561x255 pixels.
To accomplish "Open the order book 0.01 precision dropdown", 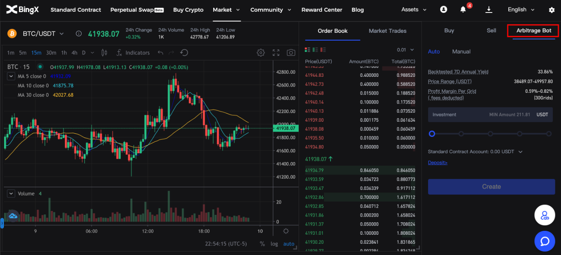I will pos(405,50).
